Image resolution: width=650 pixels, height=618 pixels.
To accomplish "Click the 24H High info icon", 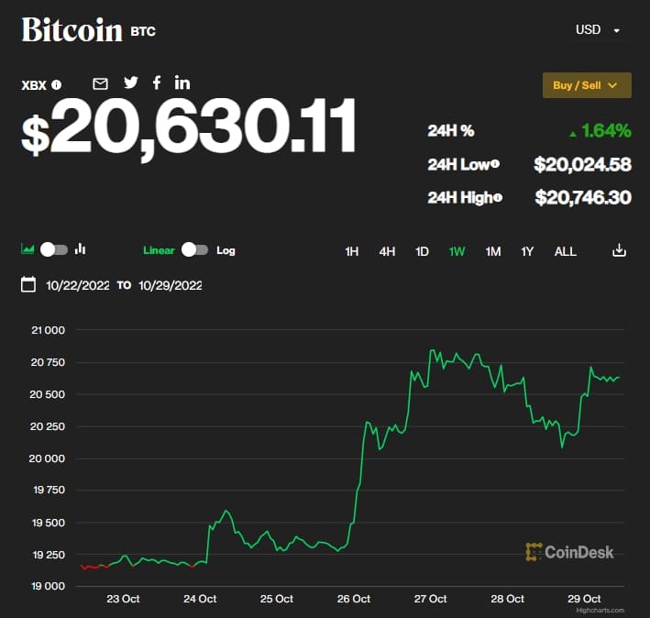I will (499, 197).
